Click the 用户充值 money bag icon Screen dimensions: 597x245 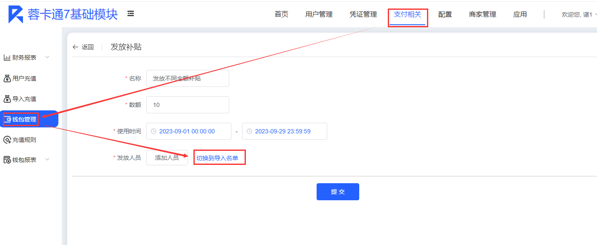(7, 78)
